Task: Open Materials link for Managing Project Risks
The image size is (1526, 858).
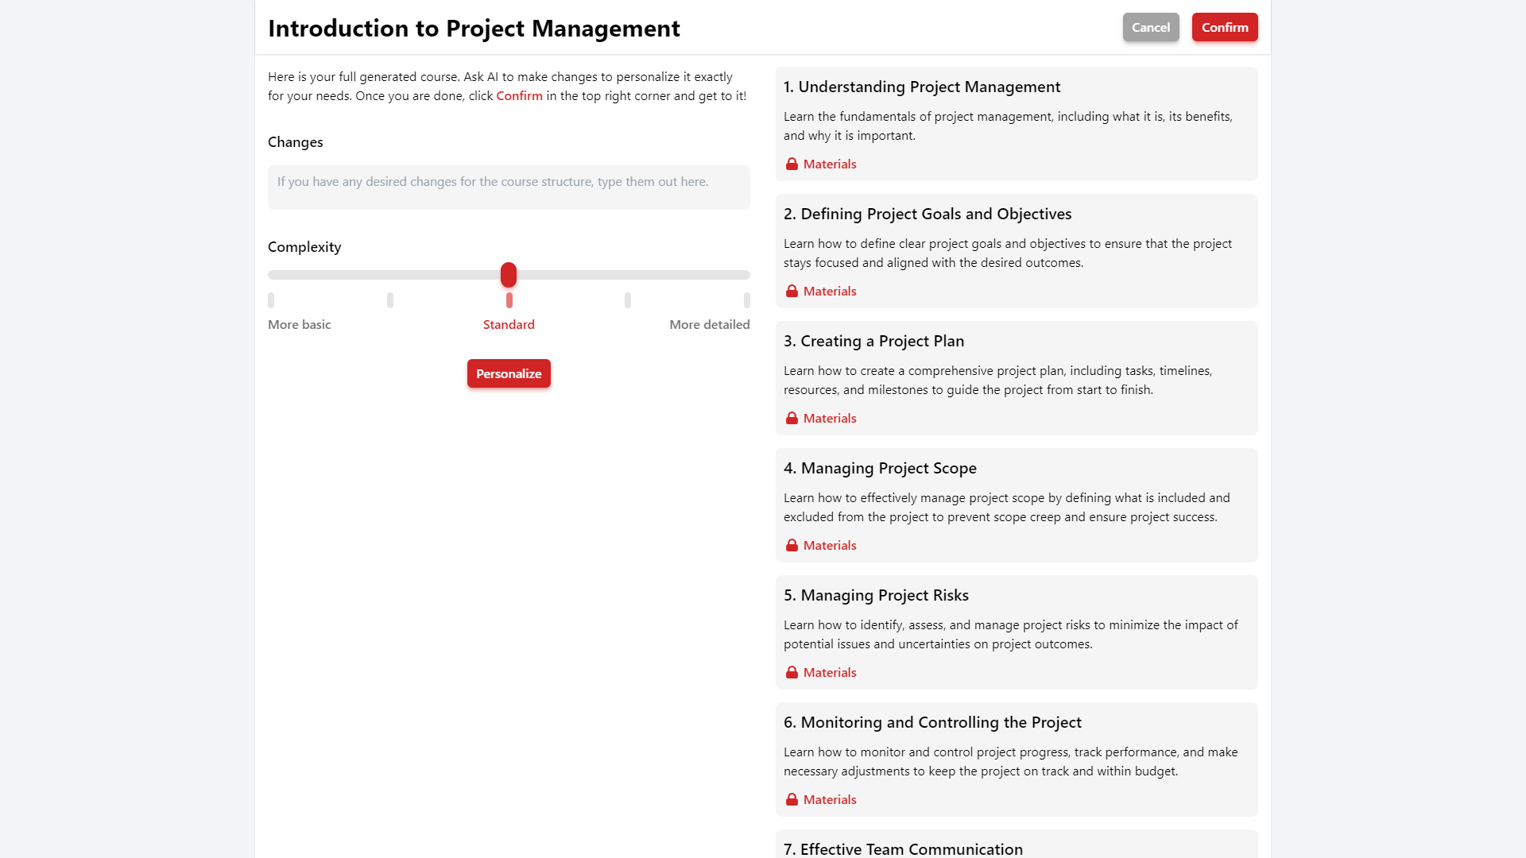Action: [x=829, y=673]
